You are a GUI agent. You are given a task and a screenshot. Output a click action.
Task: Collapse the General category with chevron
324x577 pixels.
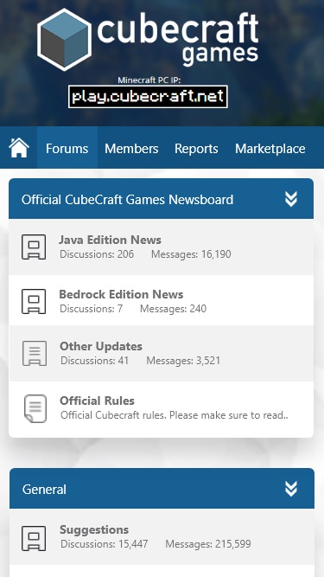tap(291, 489)
